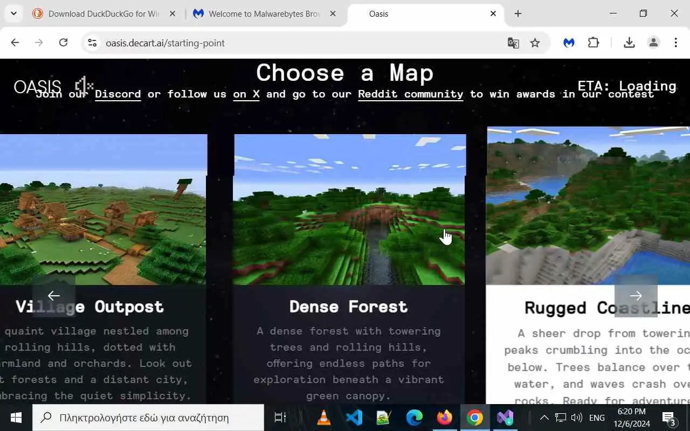The width and height of the screenshot is (690, 431).
Task: Open Task View on the taskbar
Action: click(280, 418)
